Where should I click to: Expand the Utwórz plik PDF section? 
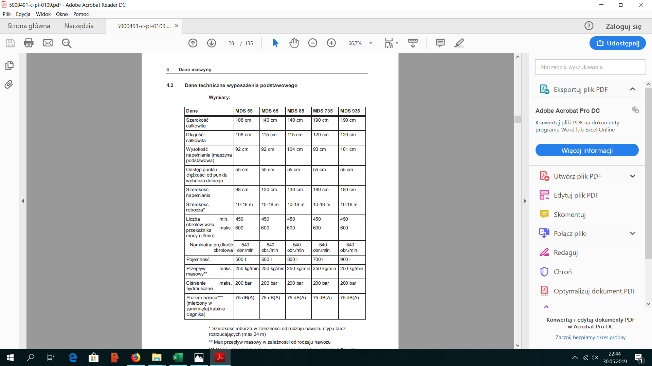[632, 176]
